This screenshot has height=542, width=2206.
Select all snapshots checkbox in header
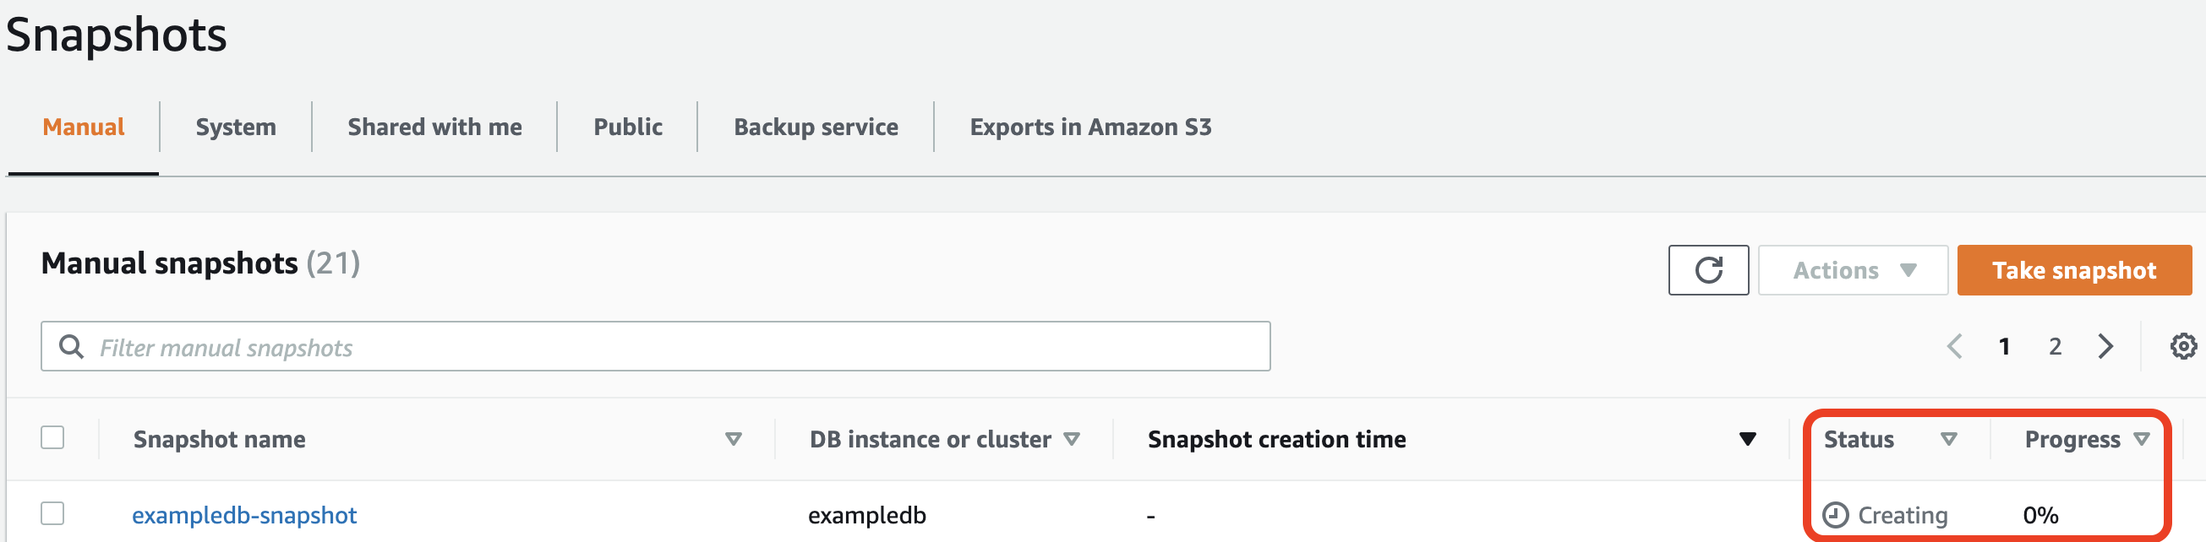tap(52, 437)
